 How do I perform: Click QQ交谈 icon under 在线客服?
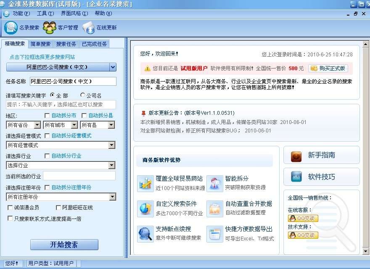click(x=303, y=219)
